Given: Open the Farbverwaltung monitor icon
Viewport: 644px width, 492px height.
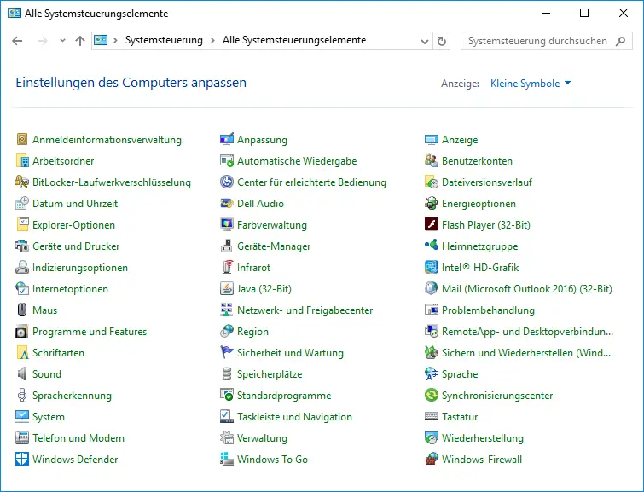Looking at the screenshot, I should coord(227,225).
